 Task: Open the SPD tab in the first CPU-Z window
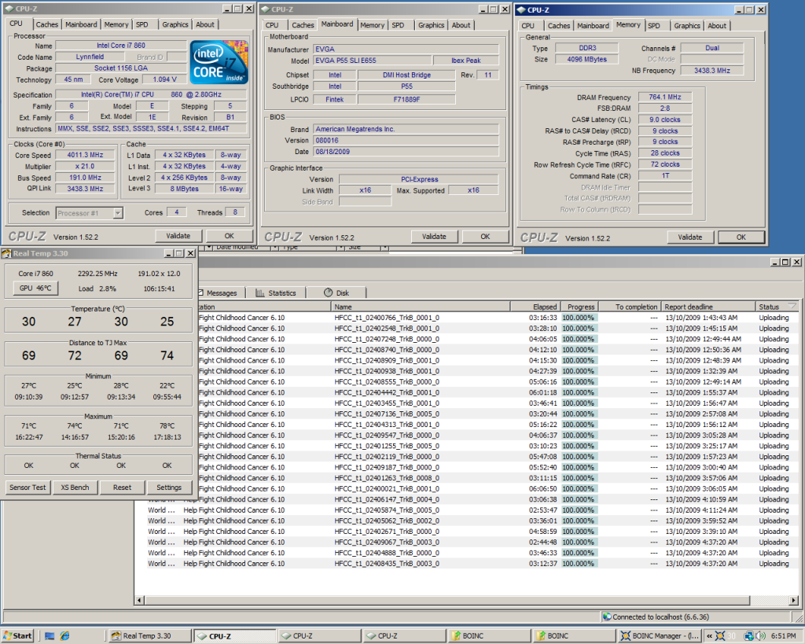[142, 24]
